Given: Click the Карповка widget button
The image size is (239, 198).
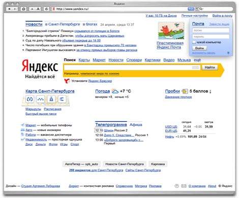Looking at the screenshot, I should tap(158, 164).
